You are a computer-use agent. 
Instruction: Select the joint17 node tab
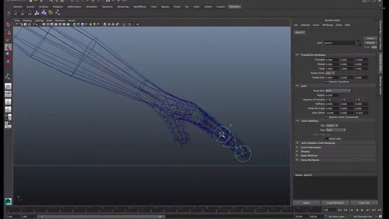coord(300,32)
